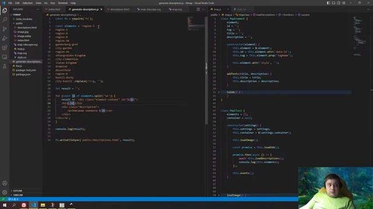Open the Selection menu
The height and width of the screenshot is (209, 373).
(27, 3)
